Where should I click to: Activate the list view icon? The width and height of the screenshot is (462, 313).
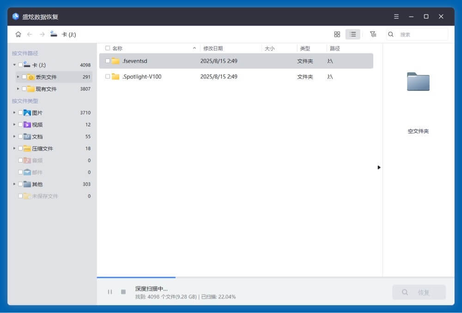(353, 34)
